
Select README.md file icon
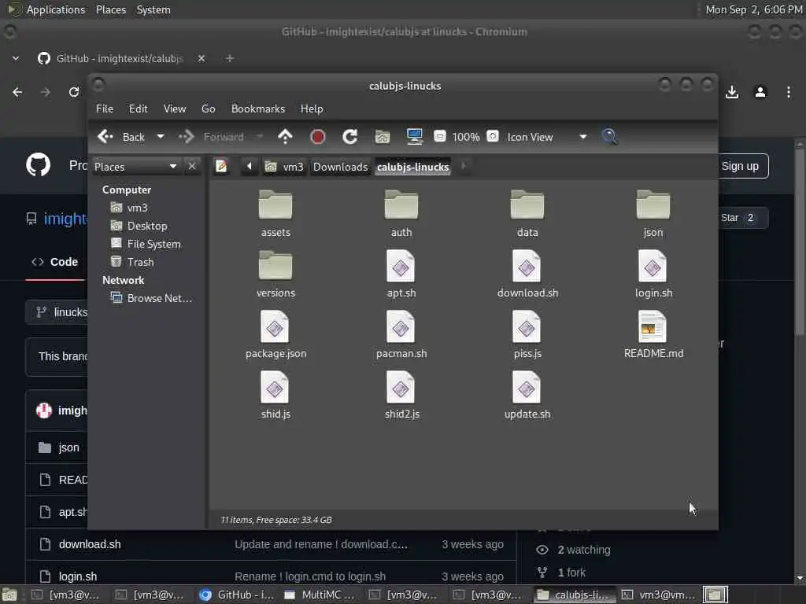pos(653,326)
